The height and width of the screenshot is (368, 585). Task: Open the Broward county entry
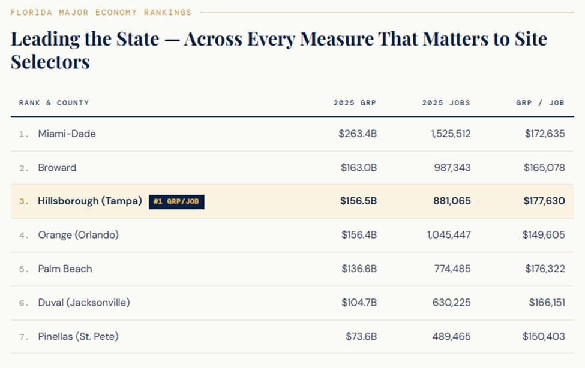[x=57, y=168]
